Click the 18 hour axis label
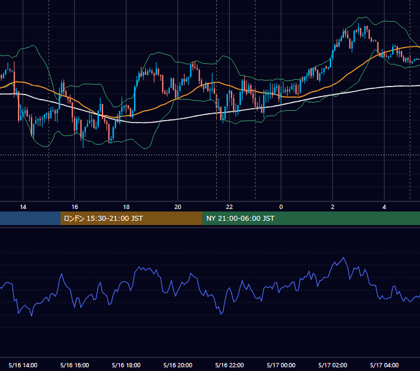The height and width of the screenshot is (371, 420). tap(126, 207)
